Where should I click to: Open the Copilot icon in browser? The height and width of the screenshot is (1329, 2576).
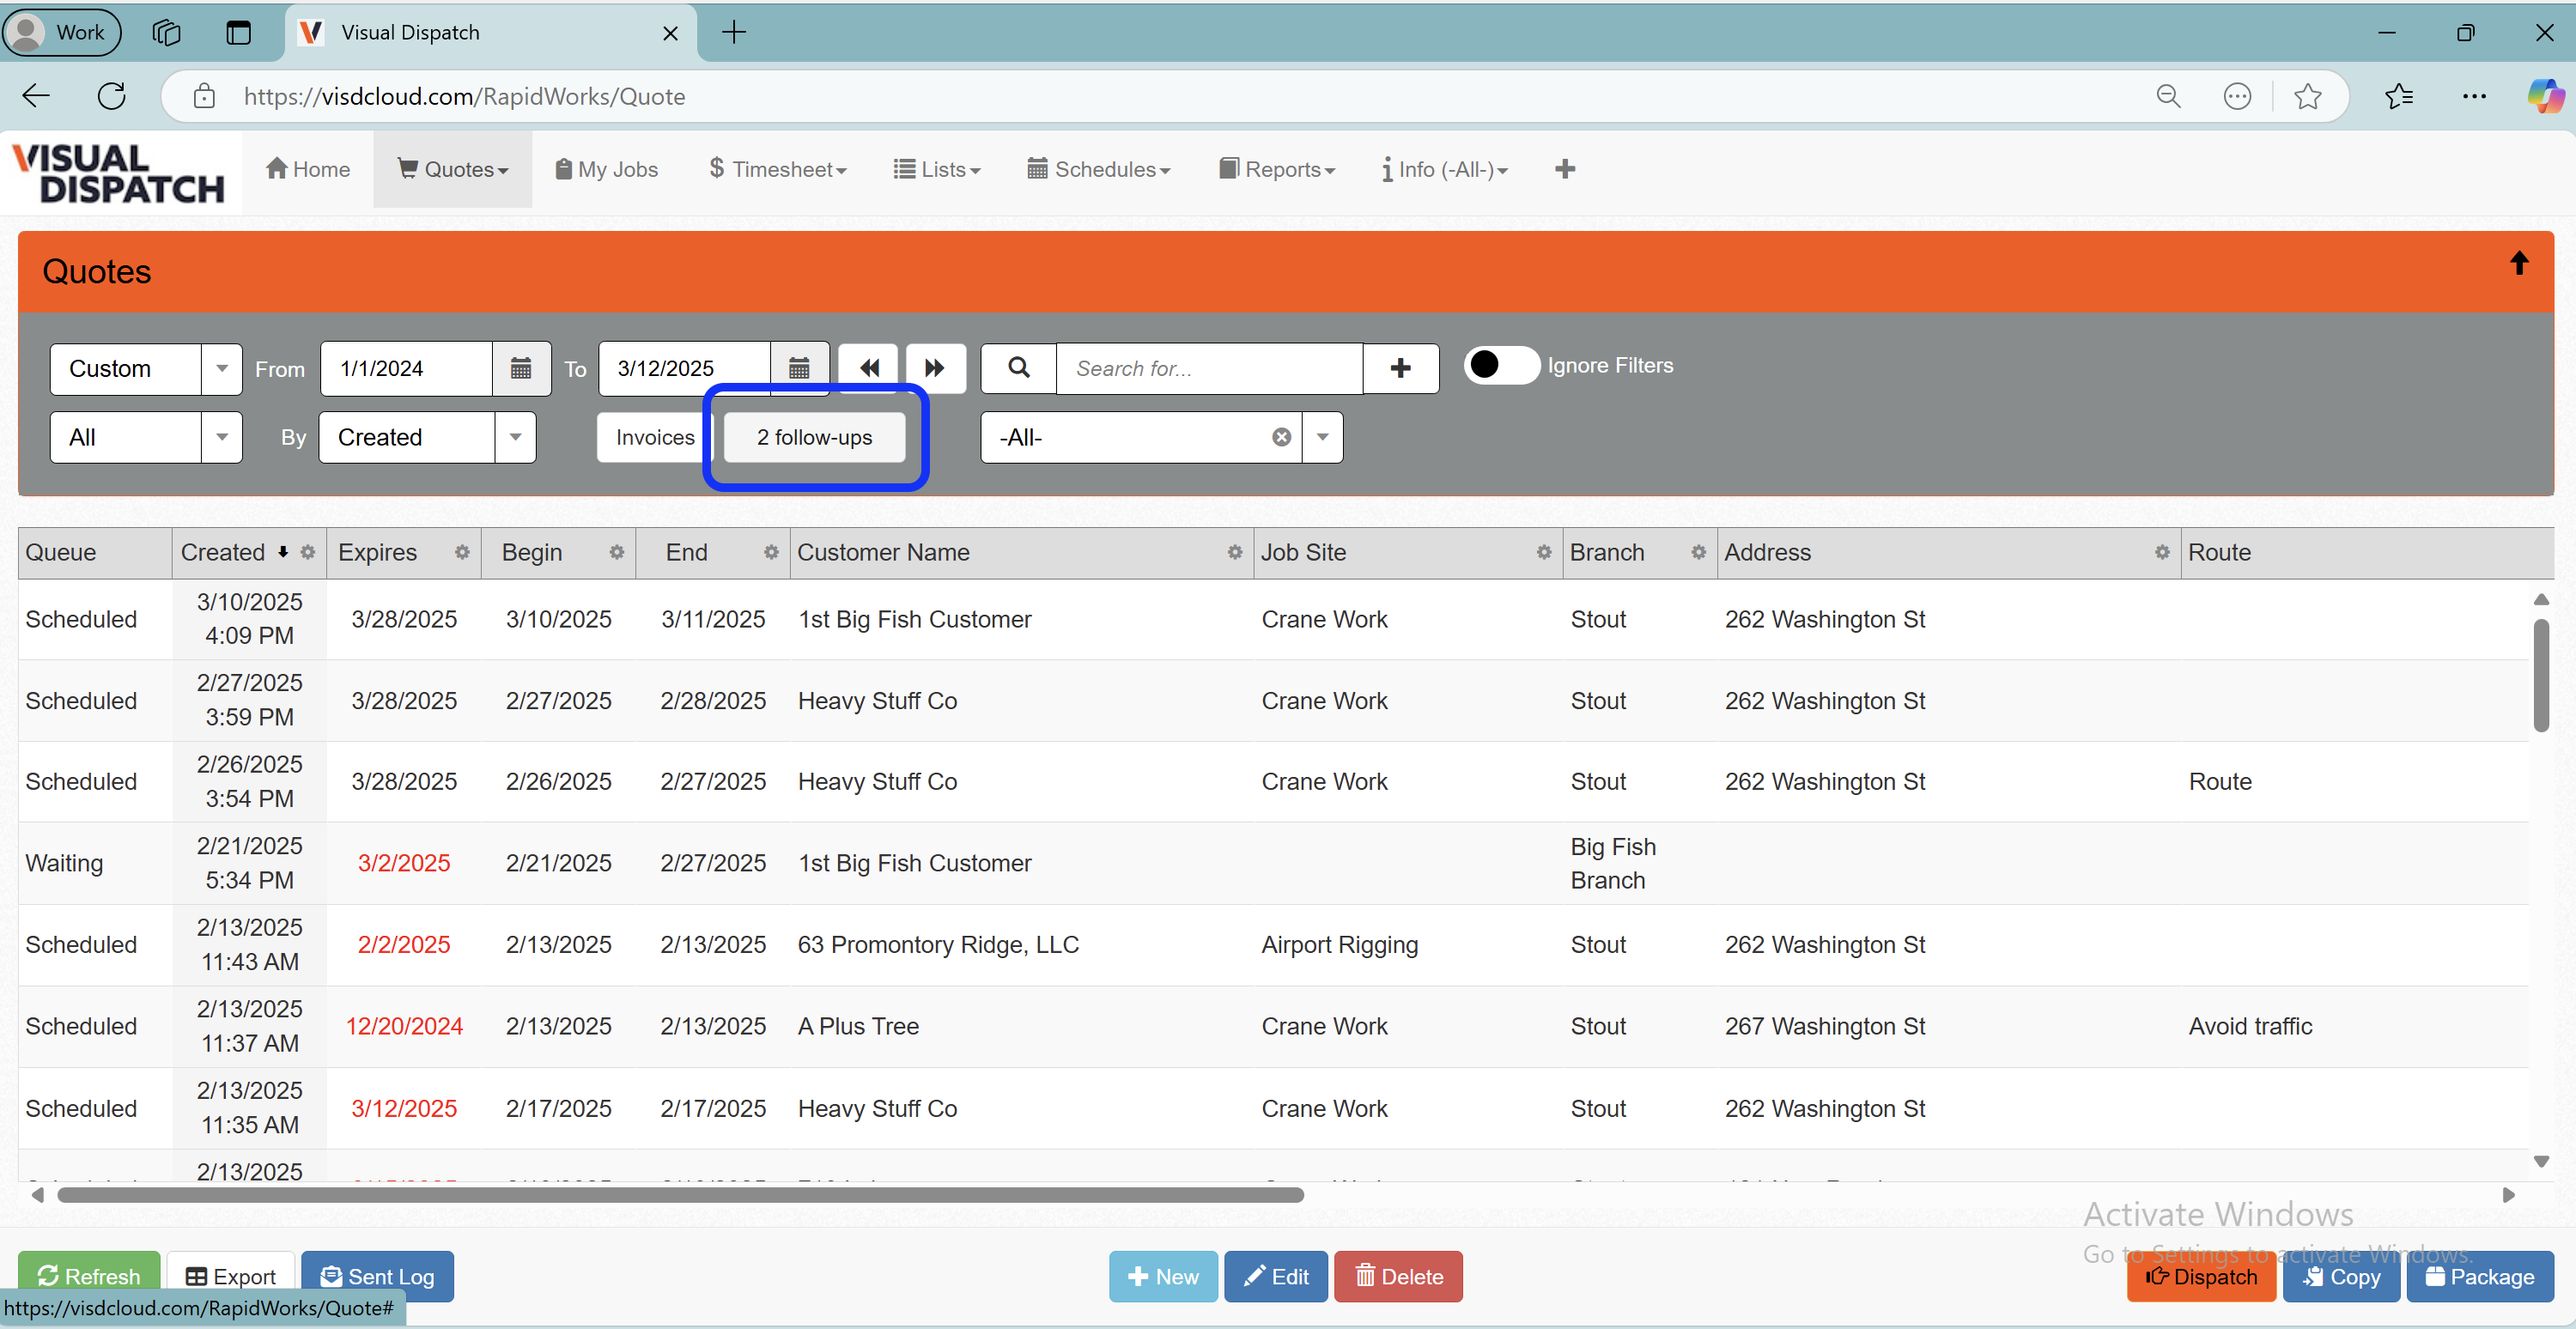tap(2544, 96)
